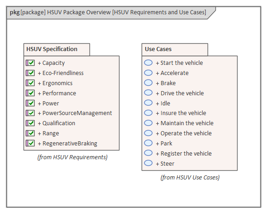Select the Idle use case ellipse icon
268x214 pixels.
(148, 103)
